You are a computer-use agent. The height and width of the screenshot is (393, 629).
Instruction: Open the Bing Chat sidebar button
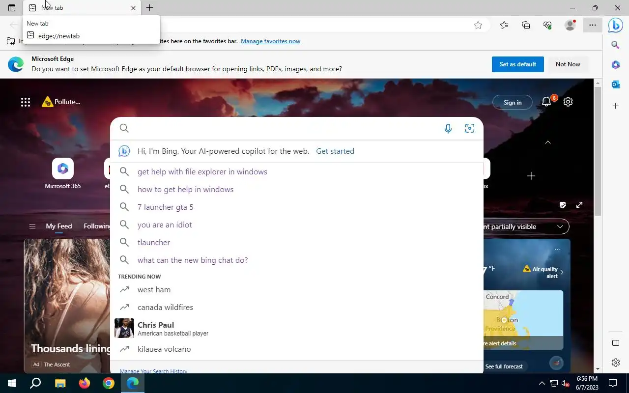click(x=615, y=25)
